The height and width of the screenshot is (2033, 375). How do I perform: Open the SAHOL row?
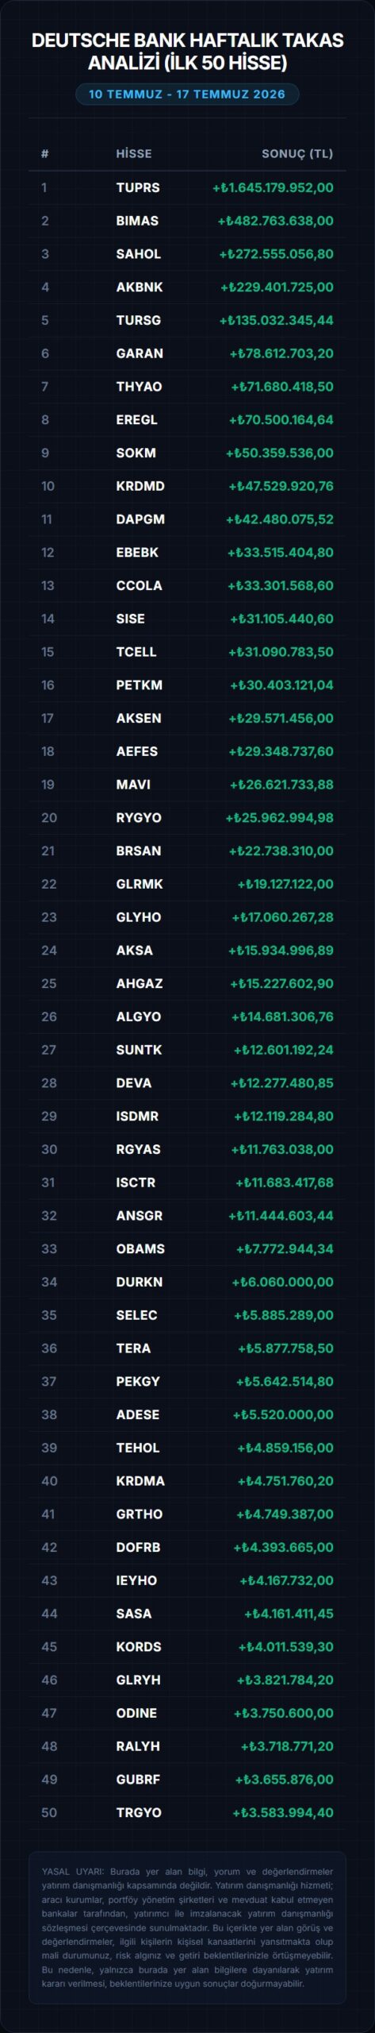click(187, 254)
